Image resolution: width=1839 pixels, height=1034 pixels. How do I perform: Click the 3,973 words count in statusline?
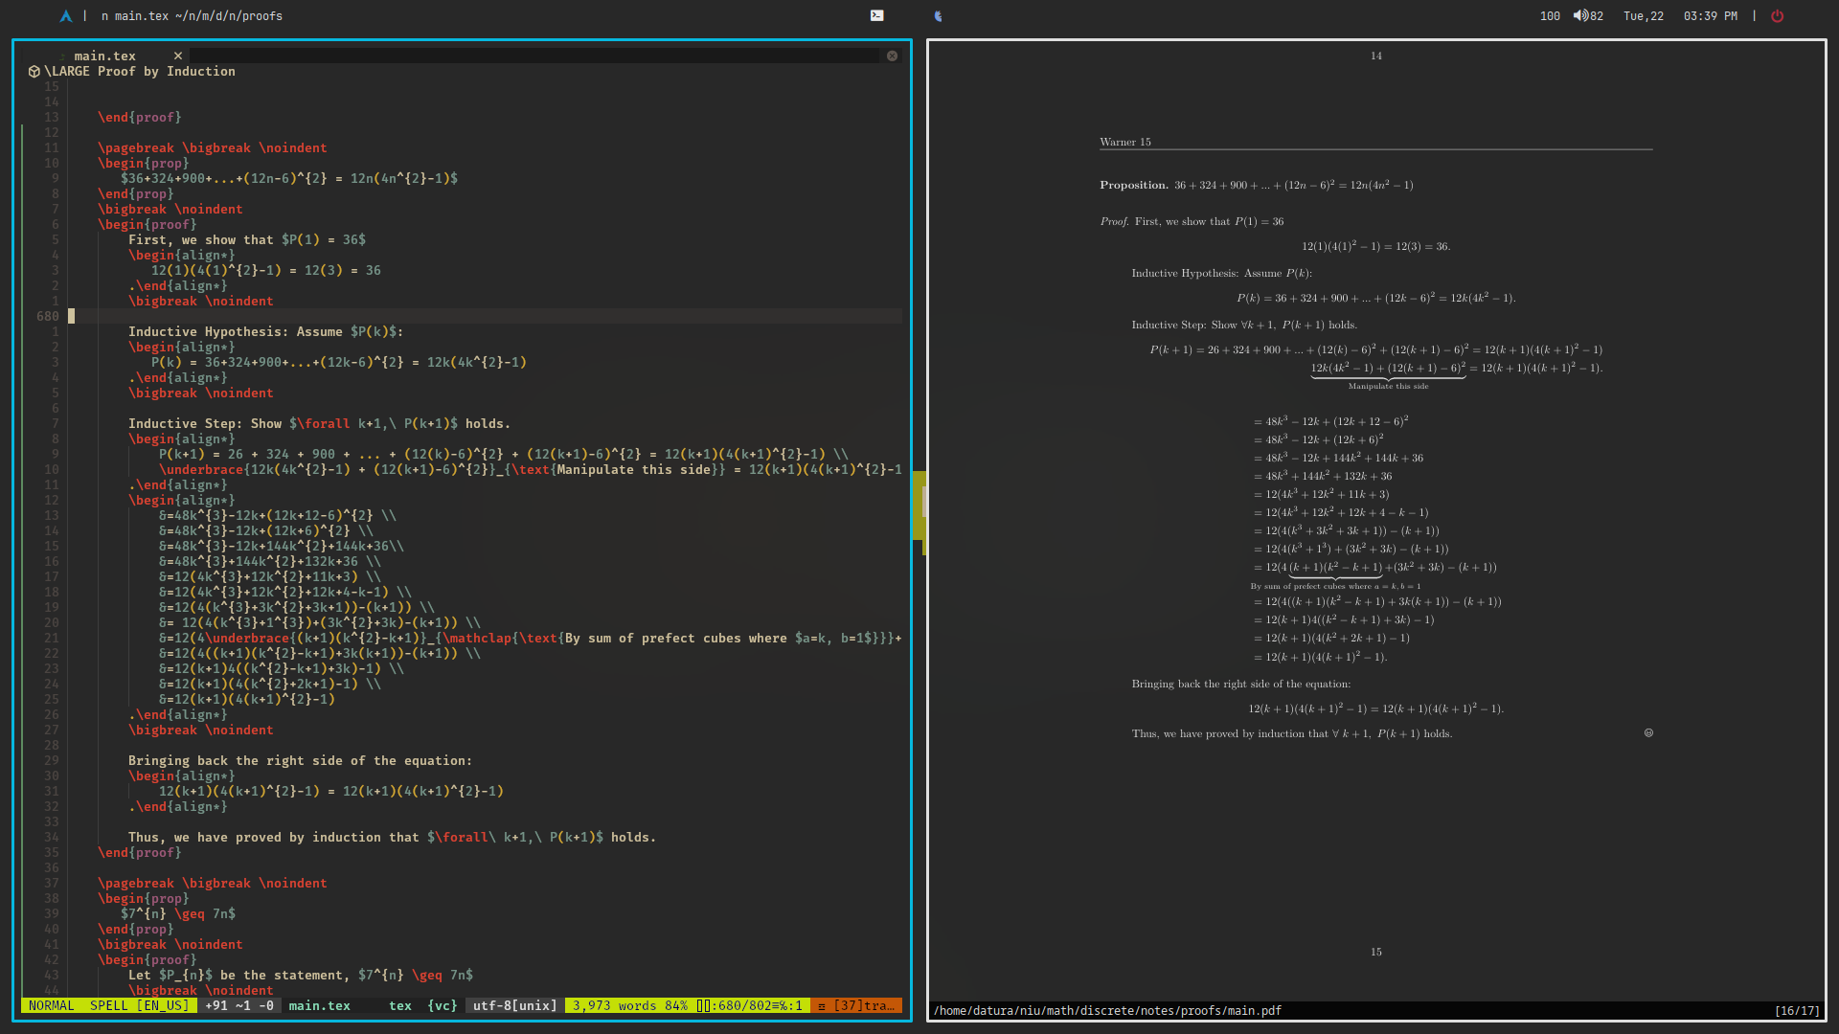click(x=614, y=1005)
